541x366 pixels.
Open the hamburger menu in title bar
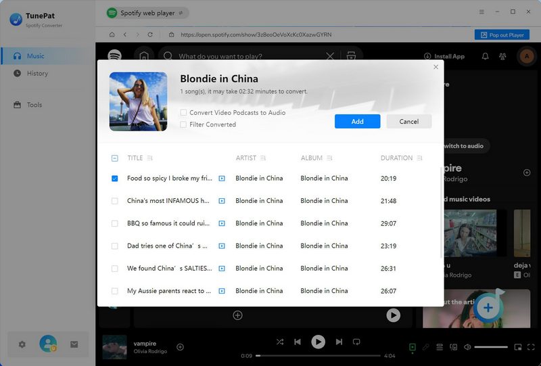(481, 12)
